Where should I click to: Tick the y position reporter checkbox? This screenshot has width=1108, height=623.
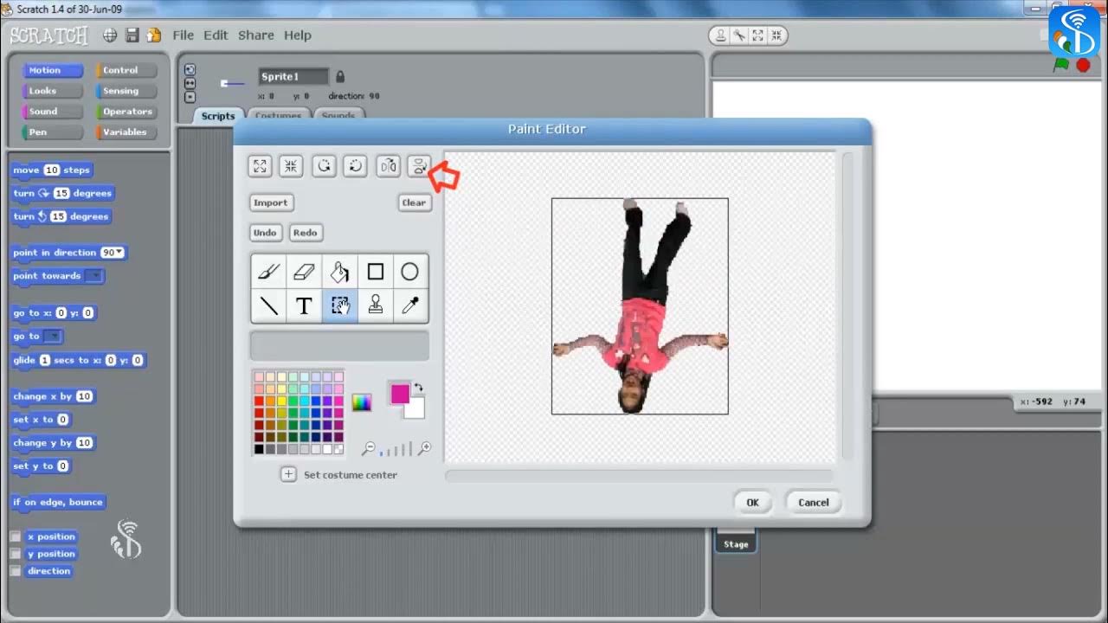pyautogui.click(x=15, y=554)
